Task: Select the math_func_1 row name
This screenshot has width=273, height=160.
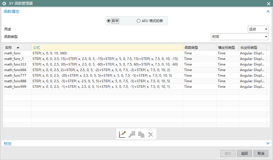Action: pyautogui.click(x=14, y=59)
